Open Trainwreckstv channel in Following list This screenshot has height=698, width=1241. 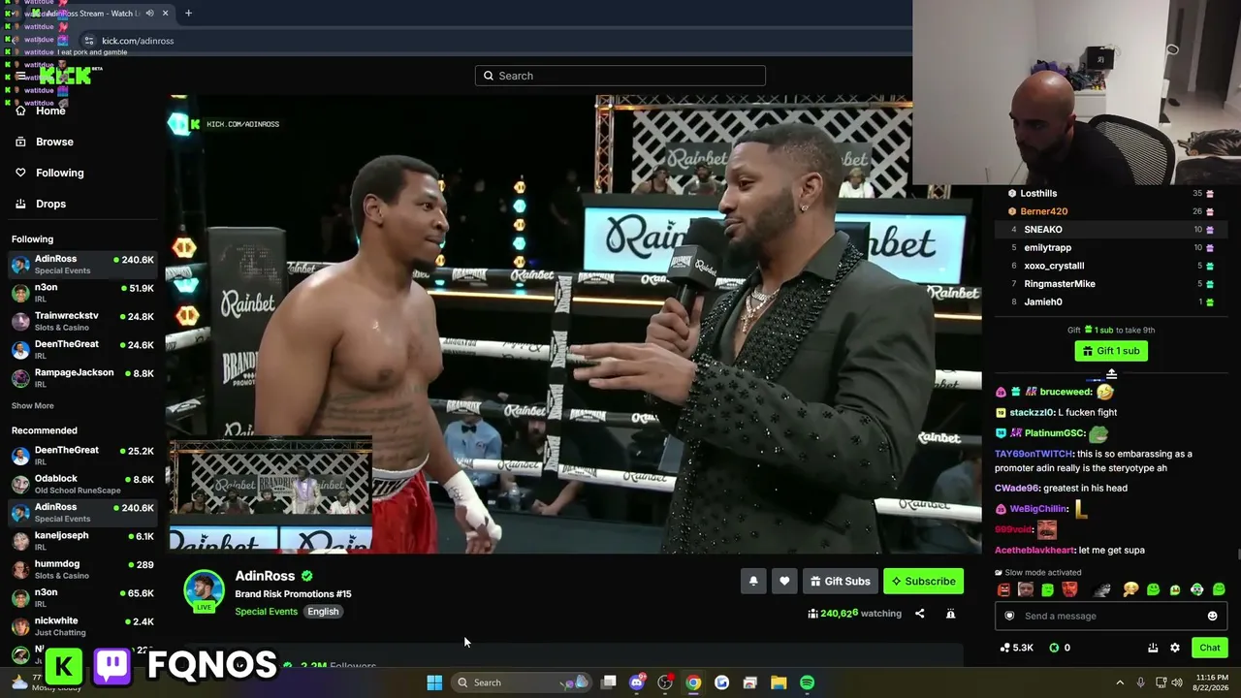[x=82, y=321]
